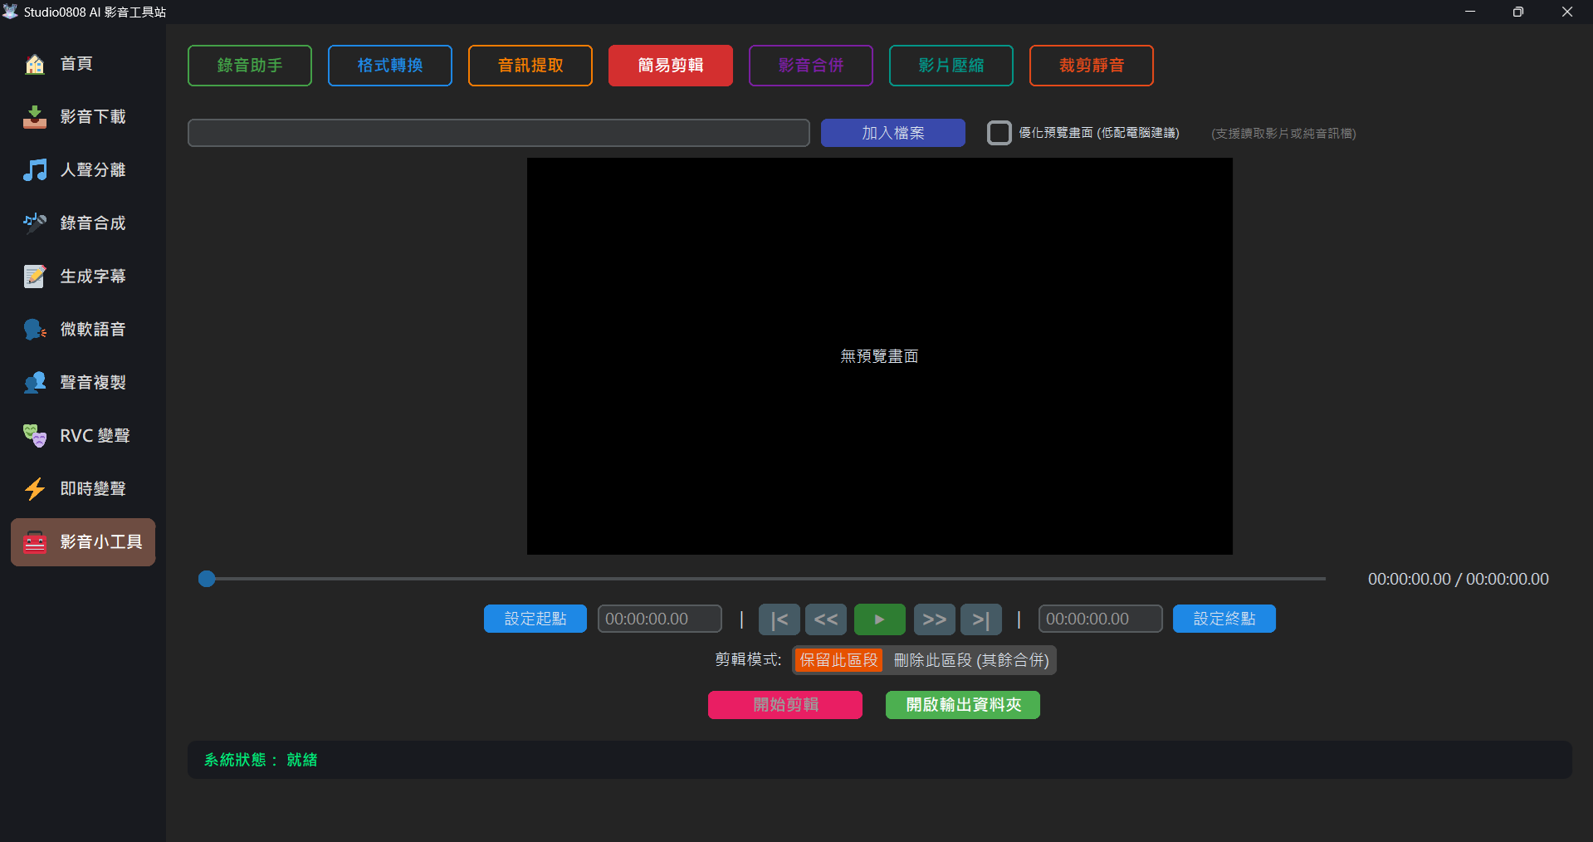Open the 生成字幕 sidebar label
The image size is (1593, 842).
[x=93, y=277]
